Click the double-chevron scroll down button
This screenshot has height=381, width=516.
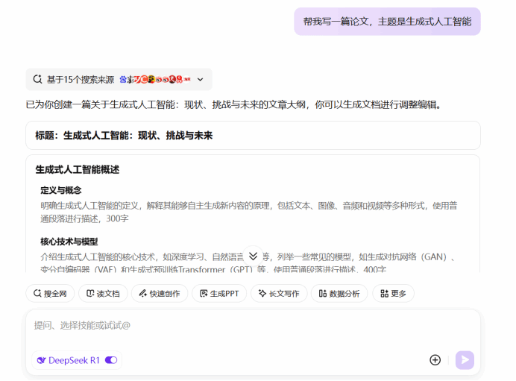253,256
